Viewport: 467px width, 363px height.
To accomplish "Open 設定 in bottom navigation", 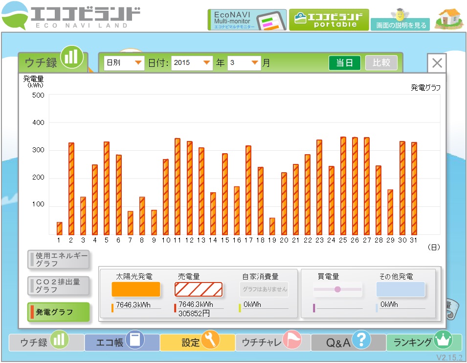I will click(x=198, y=343).
